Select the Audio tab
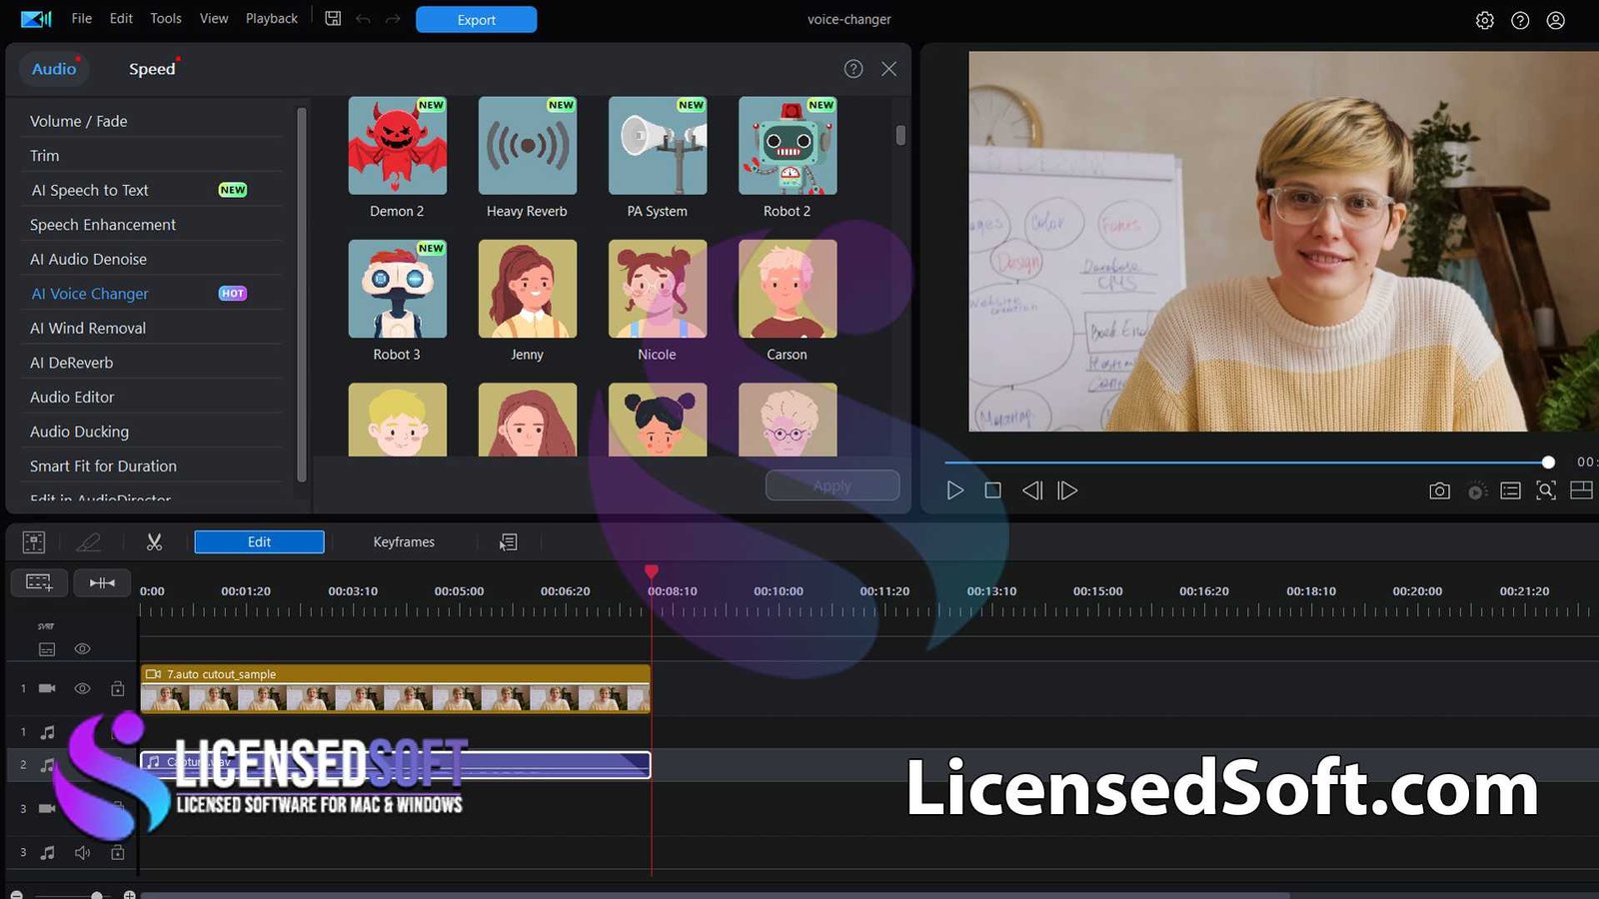This screenshot has height=899, width=1599. coord(54,69)
